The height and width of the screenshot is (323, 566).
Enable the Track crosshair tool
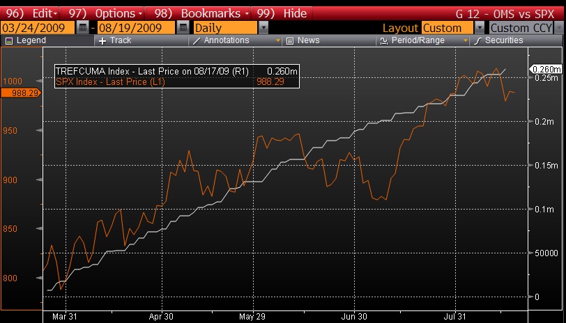point(141,40)
